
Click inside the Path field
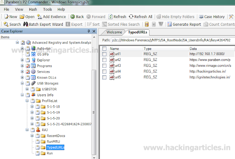tap(173, 40)
